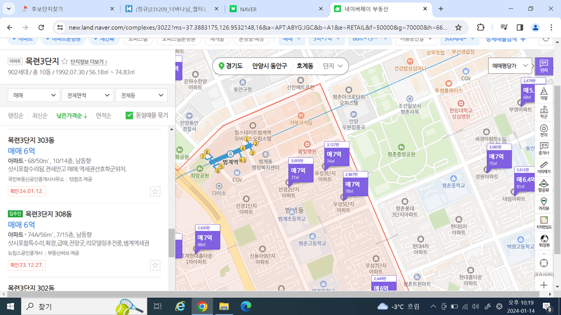
Task: Select the 3,127만 매7억 74㎡ map marker
Action: click(337, 154)
